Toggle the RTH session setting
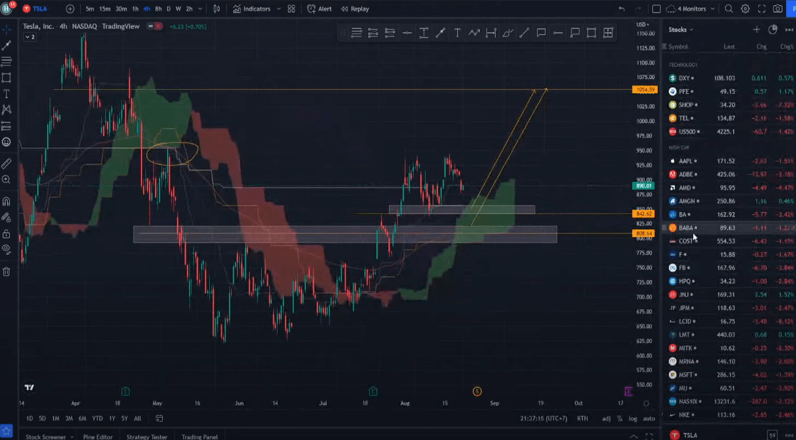Image resolution: width=796 pixels, height=440 pixels. (582, 418)
